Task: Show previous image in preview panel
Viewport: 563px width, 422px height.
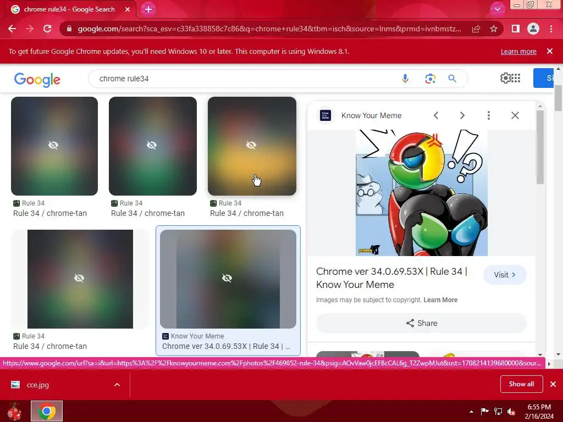Action: [436, 115]
